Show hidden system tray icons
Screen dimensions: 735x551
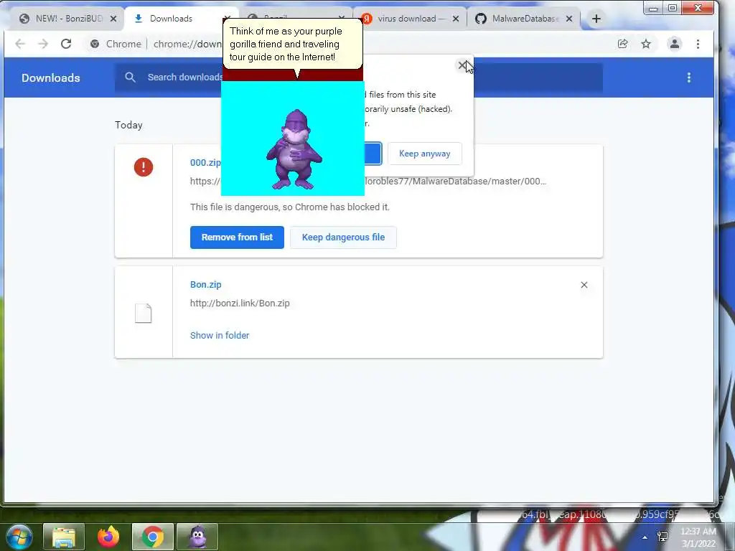point(645,537)
